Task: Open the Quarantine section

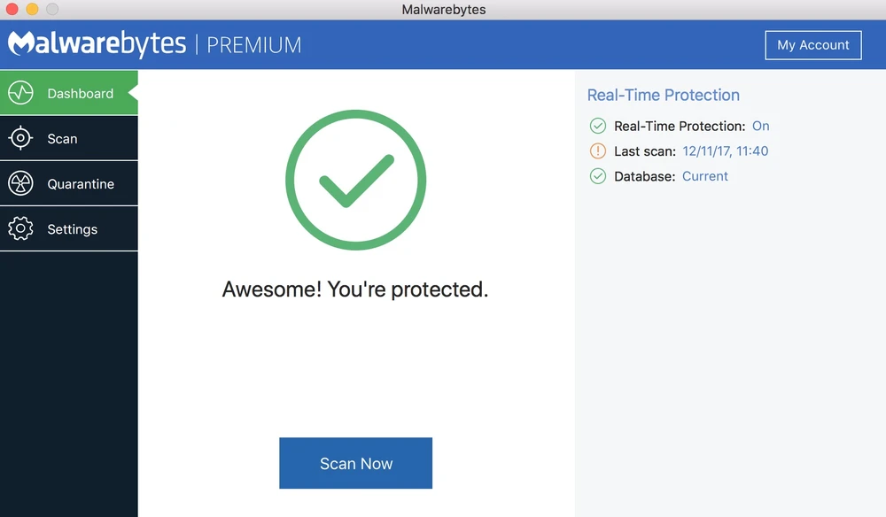Action: coord(81,184)
